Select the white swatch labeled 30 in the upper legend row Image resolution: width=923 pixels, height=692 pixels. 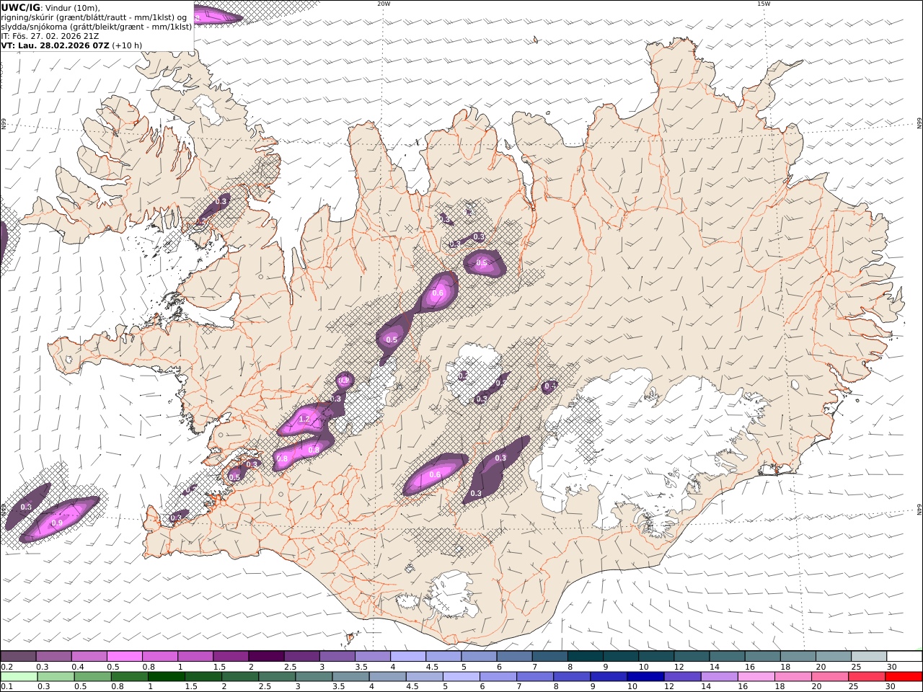(904, 656)
